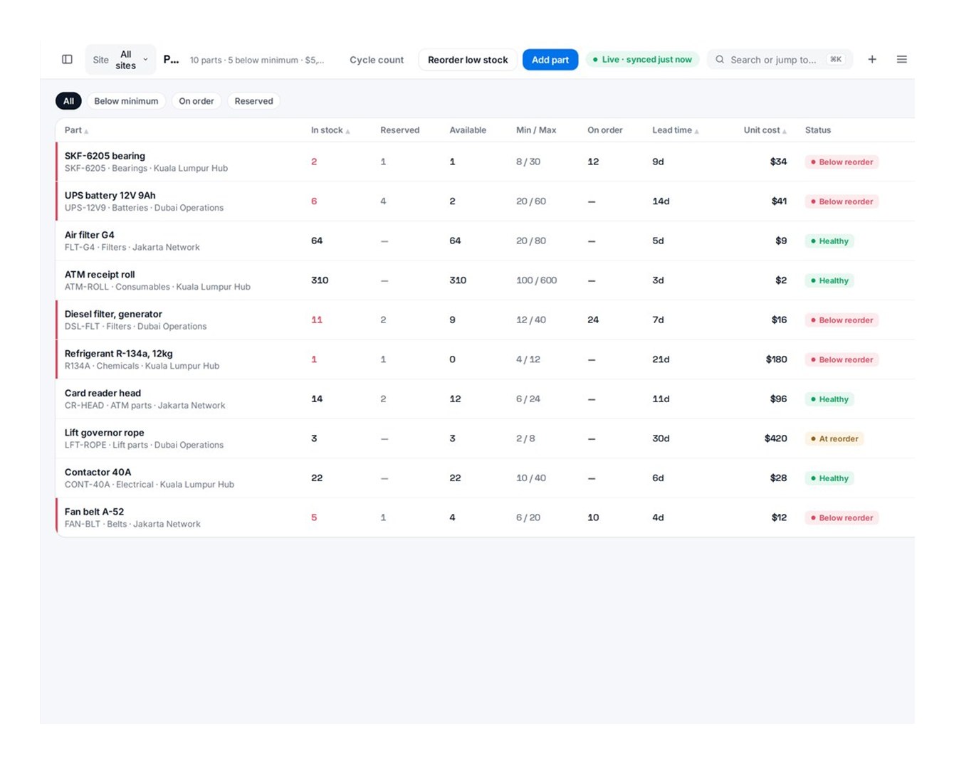Sort by Part column arrow

86,131
